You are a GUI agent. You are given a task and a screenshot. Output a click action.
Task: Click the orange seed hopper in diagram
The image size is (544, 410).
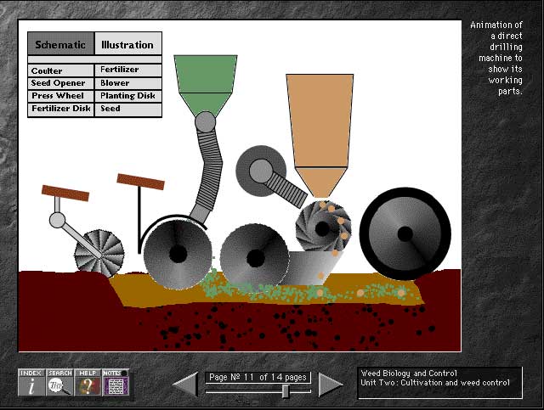tap(319, 117)
